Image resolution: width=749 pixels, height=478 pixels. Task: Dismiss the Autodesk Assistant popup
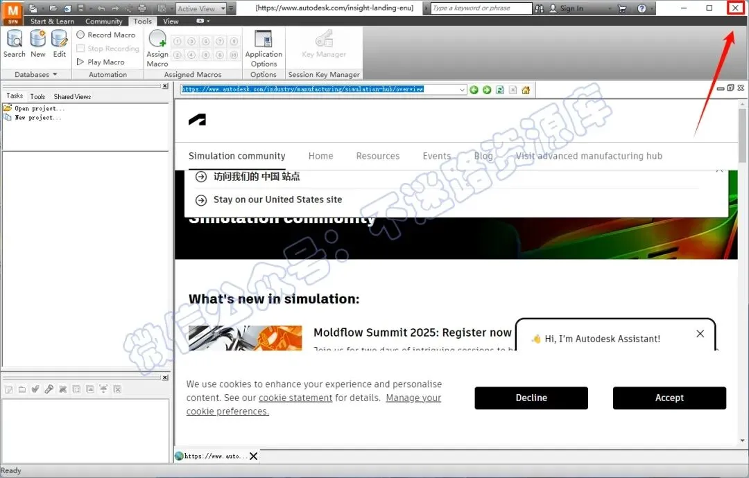[x=700, y=333]
